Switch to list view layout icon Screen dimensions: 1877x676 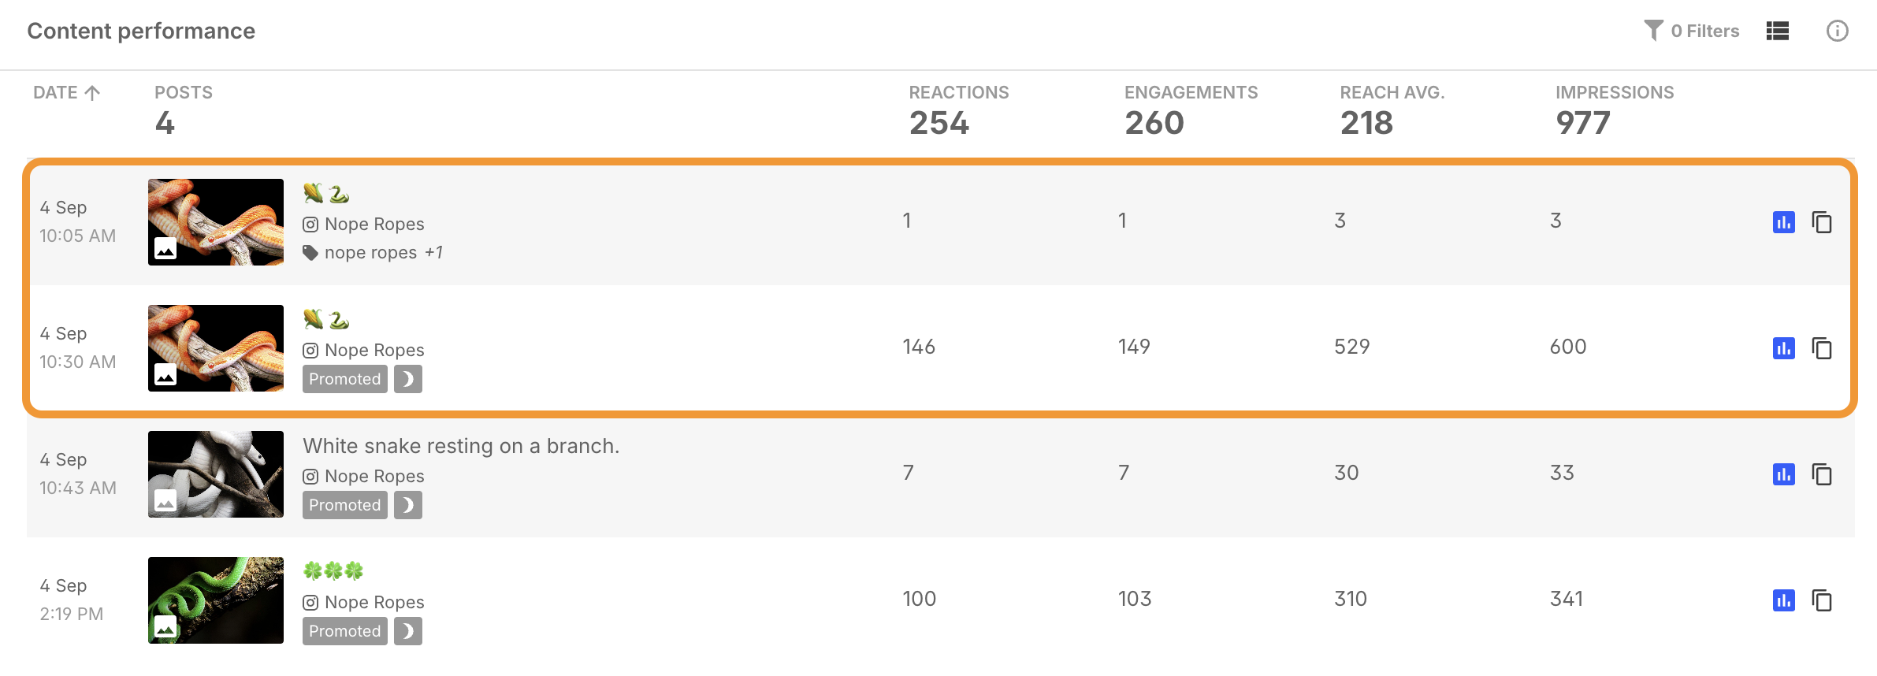point(1778,31)
